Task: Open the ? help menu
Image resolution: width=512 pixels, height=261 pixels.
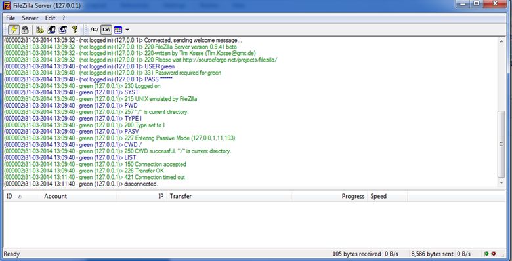Action: (64, 18)
